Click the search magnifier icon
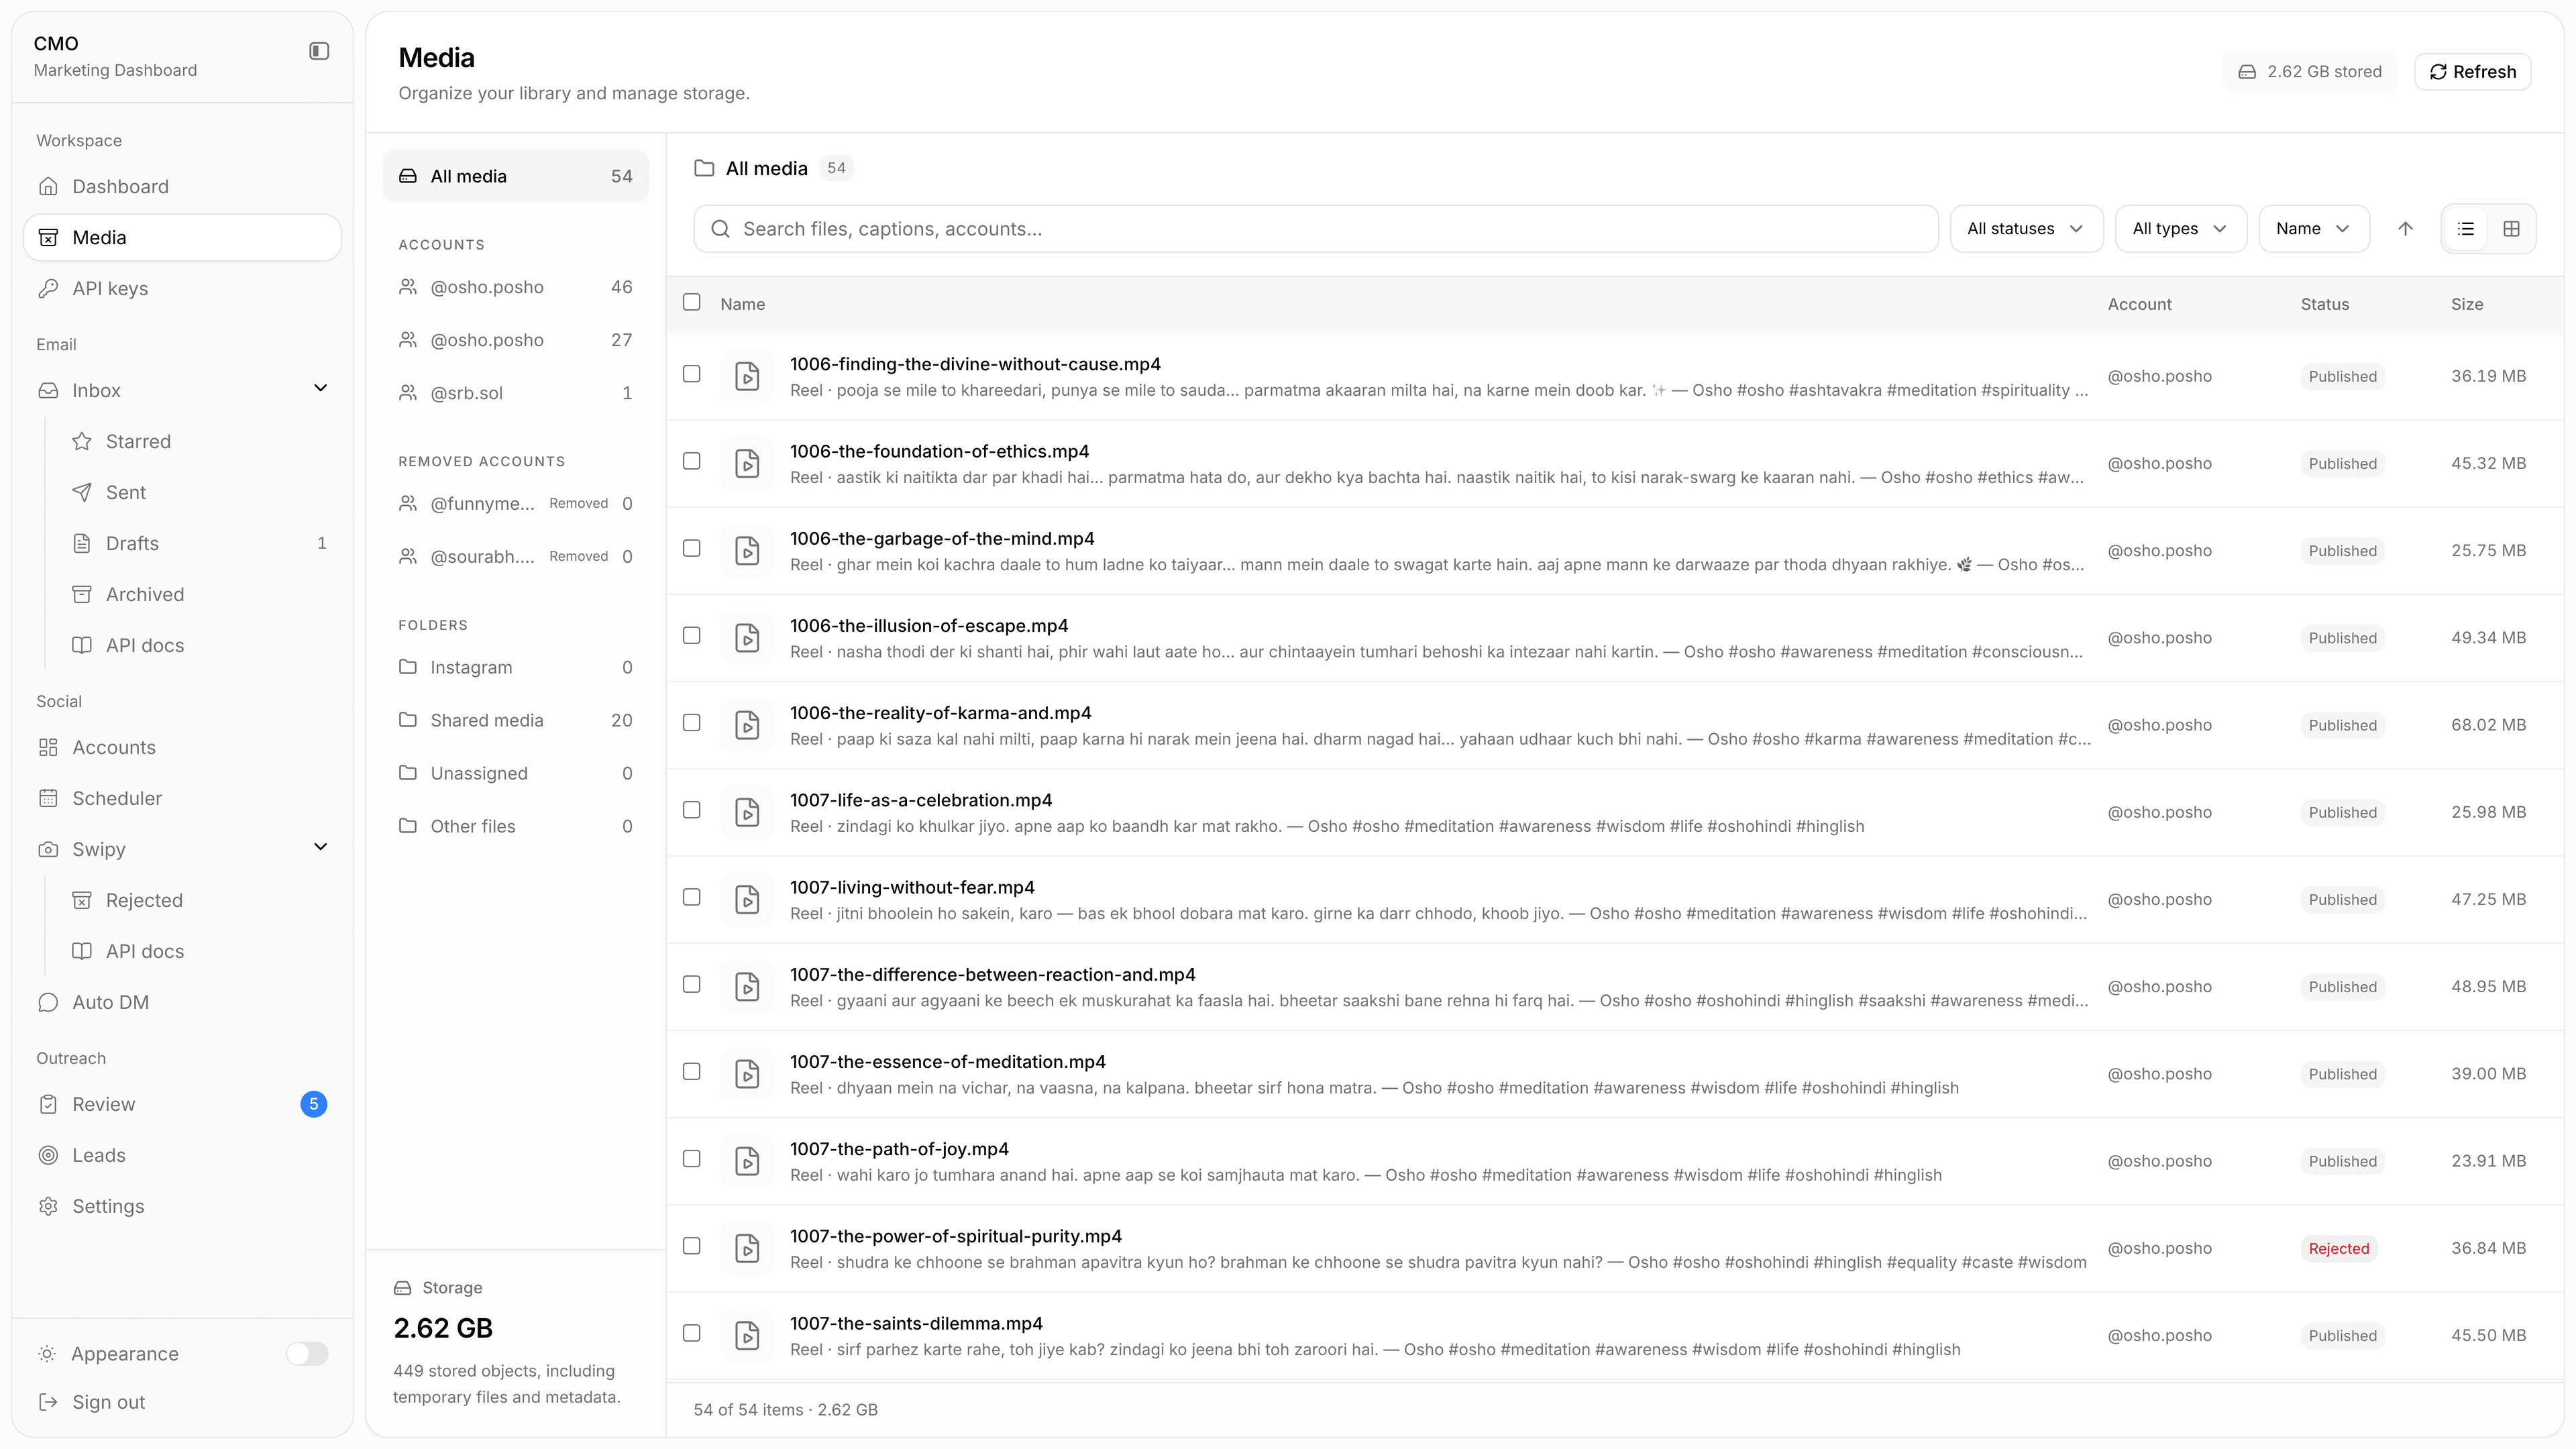Screen dimensions: 2576x1449 tap(720, 229)
